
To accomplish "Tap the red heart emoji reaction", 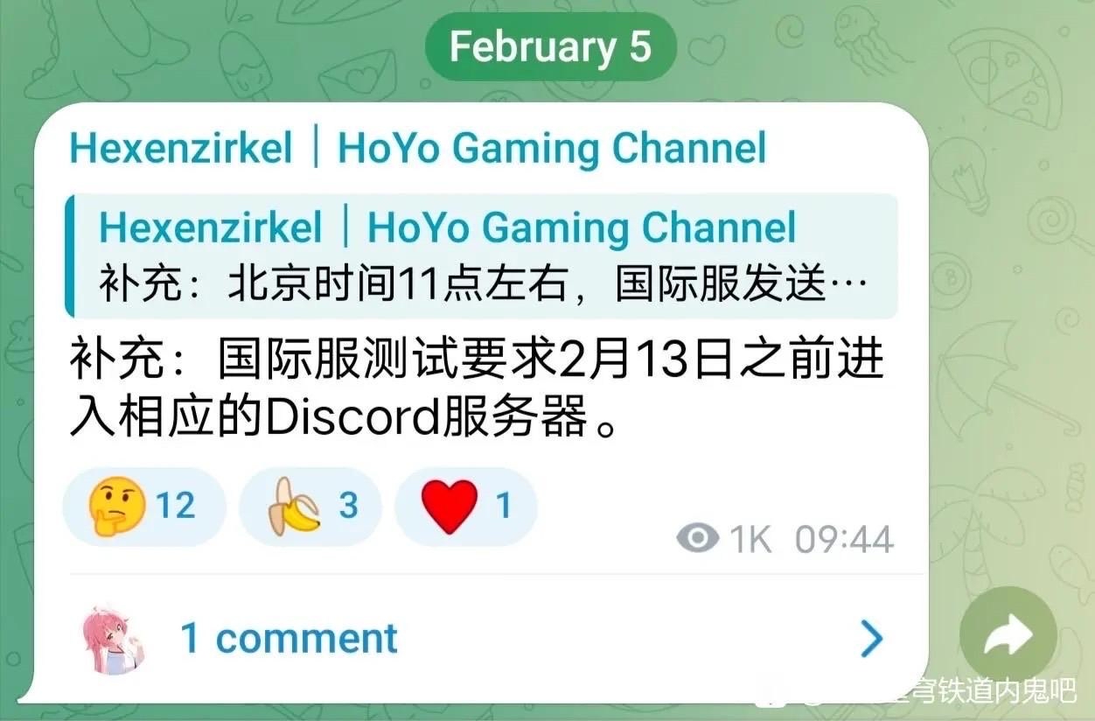I will (450, 507).
